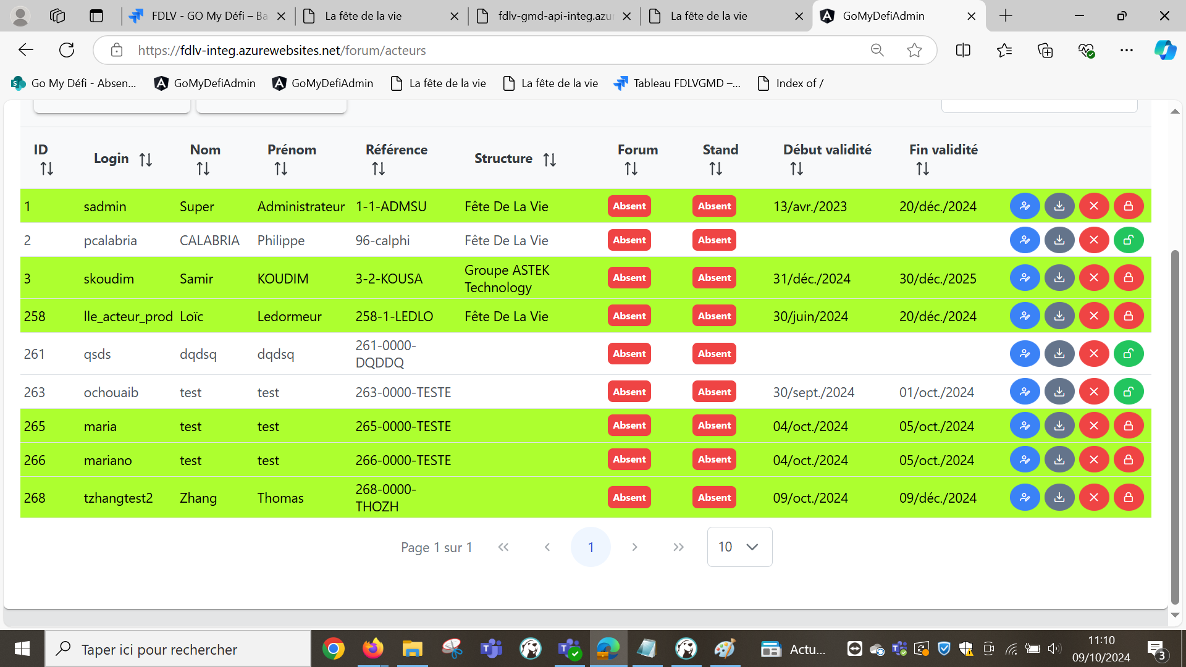Viewport: 1186px width, 667px height.
Task: Toggle green unlock button for qsds row
Action: (x=1129, y=354)
